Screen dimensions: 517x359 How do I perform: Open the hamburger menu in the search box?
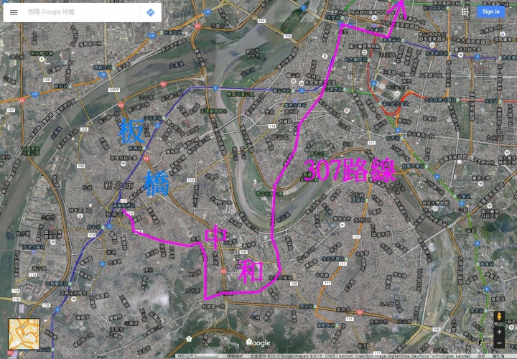14,12
